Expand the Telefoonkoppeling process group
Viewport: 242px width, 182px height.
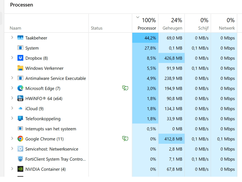tap(12, 118)
